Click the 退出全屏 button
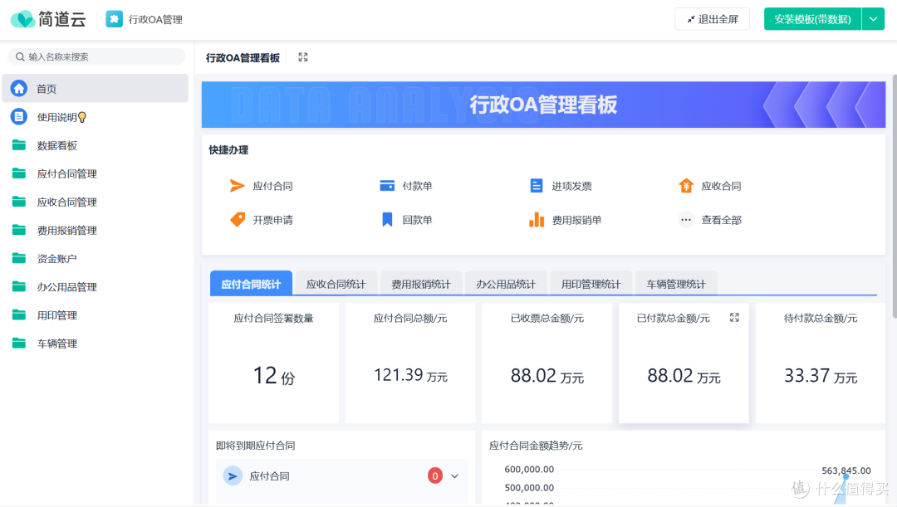 712,17
